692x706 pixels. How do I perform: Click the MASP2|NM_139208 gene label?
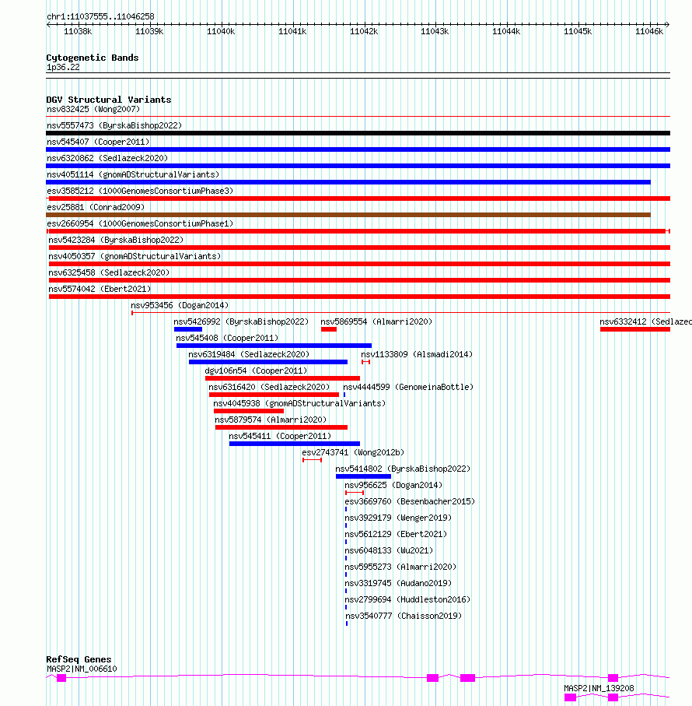click(x=599, y=688)
